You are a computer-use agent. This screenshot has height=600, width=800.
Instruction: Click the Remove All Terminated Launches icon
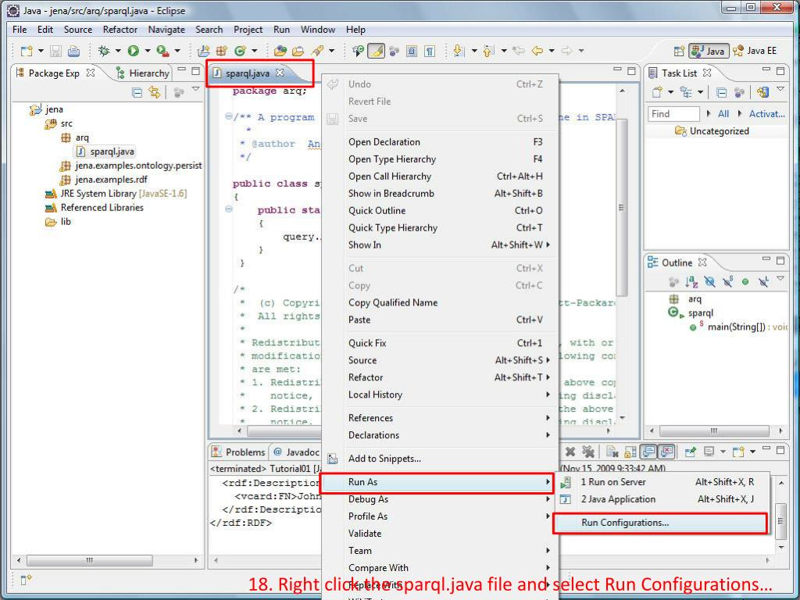point(588,452)
